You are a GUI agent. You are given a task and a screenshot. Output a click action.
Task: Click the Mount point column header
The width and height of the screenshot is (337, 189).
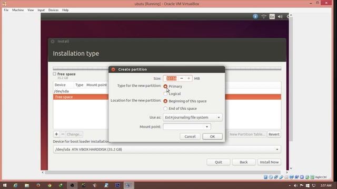pyautogui.click(x=97, y=85)
